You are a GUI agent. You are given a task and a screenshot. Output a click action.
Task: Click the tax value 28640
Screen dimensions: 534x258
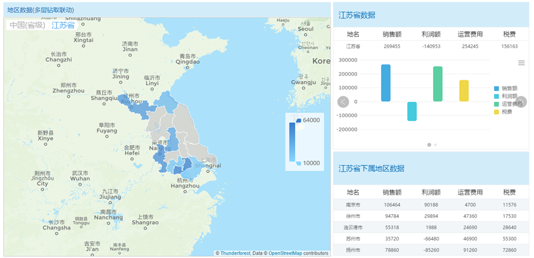click(510, 227)
